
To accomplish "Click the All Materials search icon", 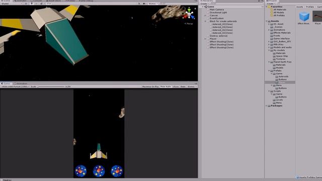I will [272, 10].
